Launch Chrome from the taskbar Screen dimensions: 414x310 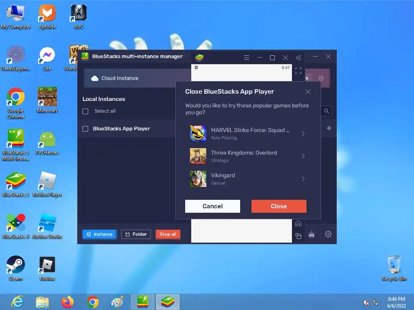(93, 302)
